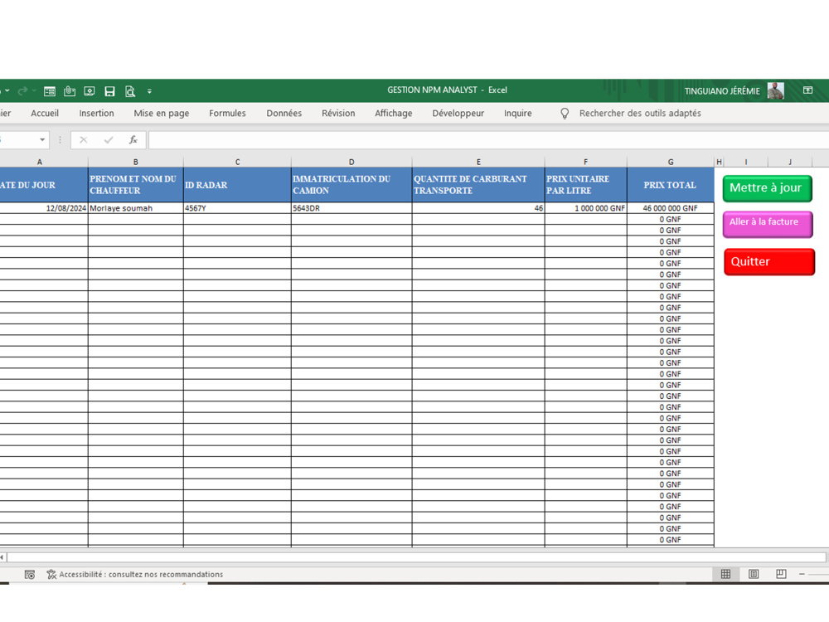Select the ID RADAR header cell
The width and height of the screenshot is (829, 622).
point(237,185)
